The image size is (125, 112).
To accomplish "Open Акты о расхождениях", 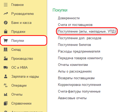I will coord(75,72).
